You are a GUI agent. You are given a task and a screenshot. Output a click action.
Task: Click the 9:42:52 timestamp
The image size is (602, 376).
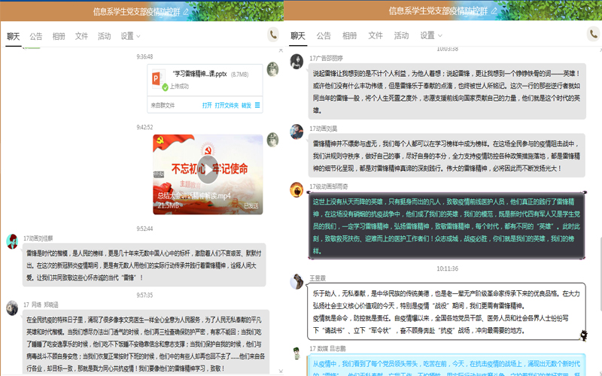click(x=144, y=127)
